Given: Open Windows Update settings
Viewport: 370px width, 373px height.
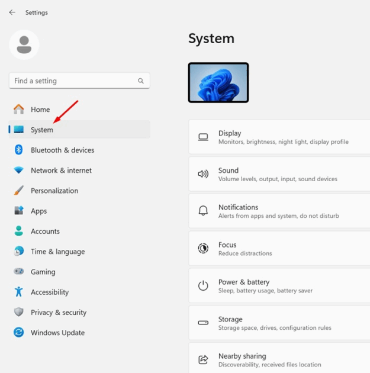Looking at the screenshot, I should [79, 332].
